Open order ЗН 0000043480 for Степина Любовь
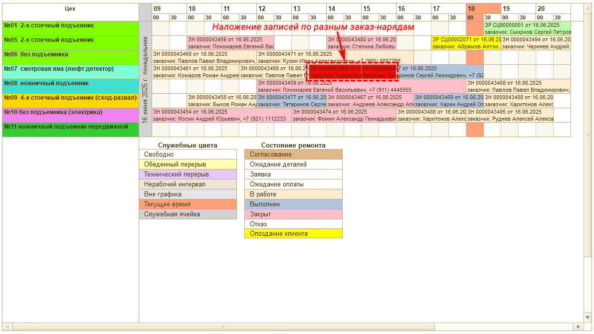 361,43
